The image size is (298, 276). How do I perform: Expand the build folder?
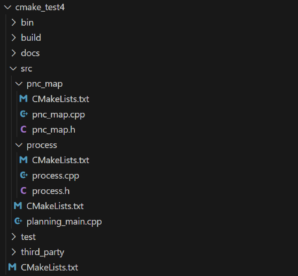(x=13, y=38)
